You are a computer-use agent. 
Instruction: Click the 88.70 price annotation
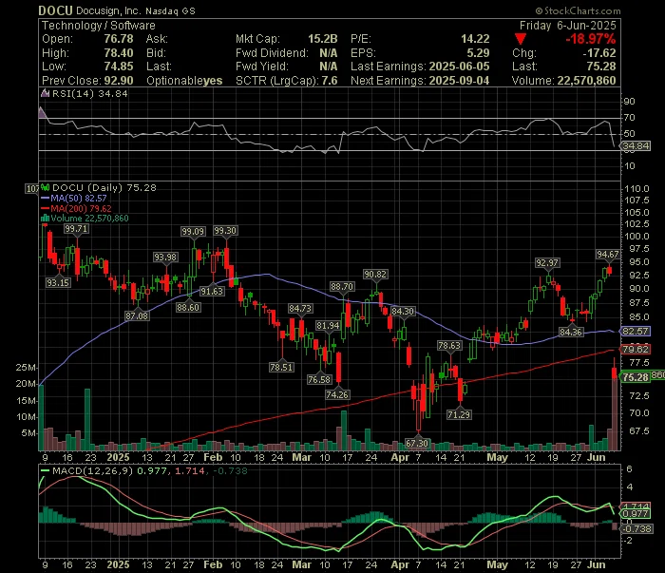pyautogui.click(x=342, y=286)
